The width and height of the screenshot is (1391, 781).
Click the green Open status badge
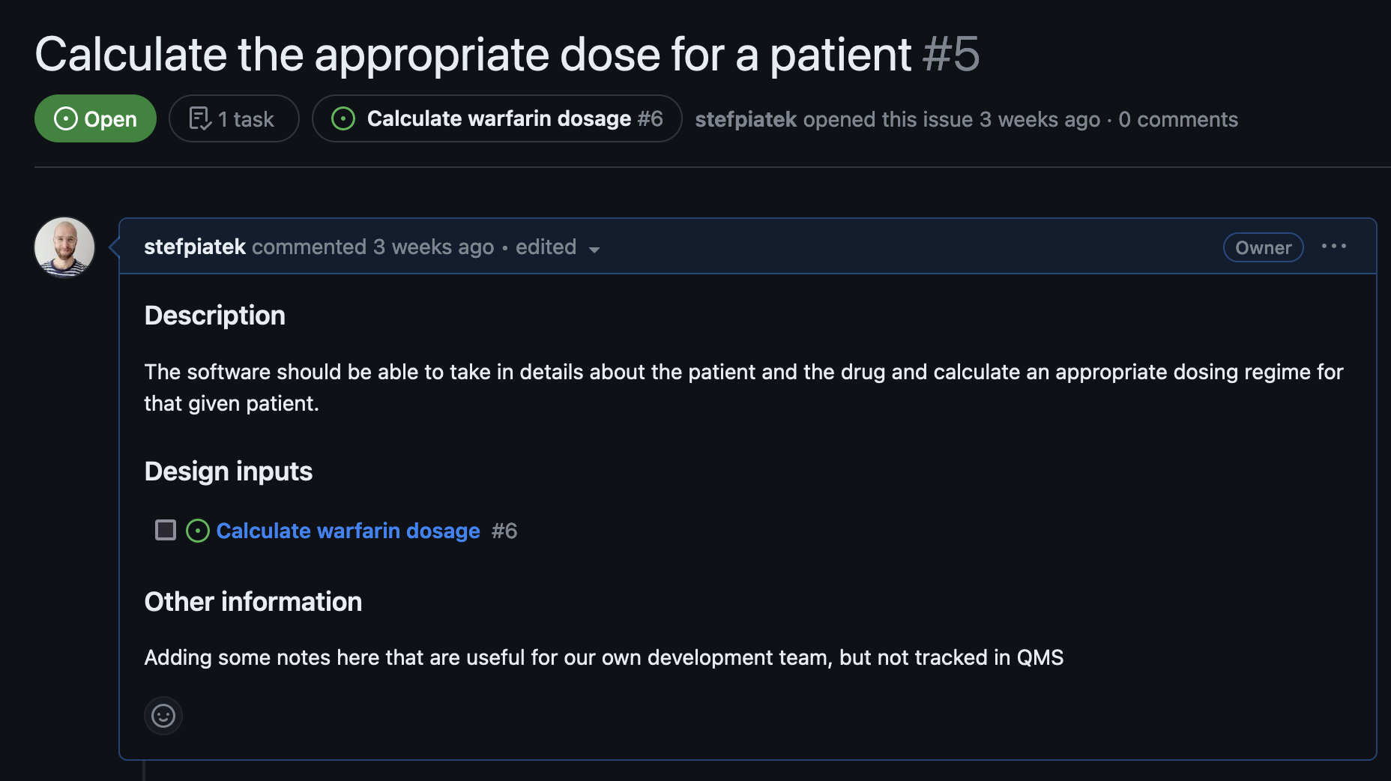tap(95, 118)
